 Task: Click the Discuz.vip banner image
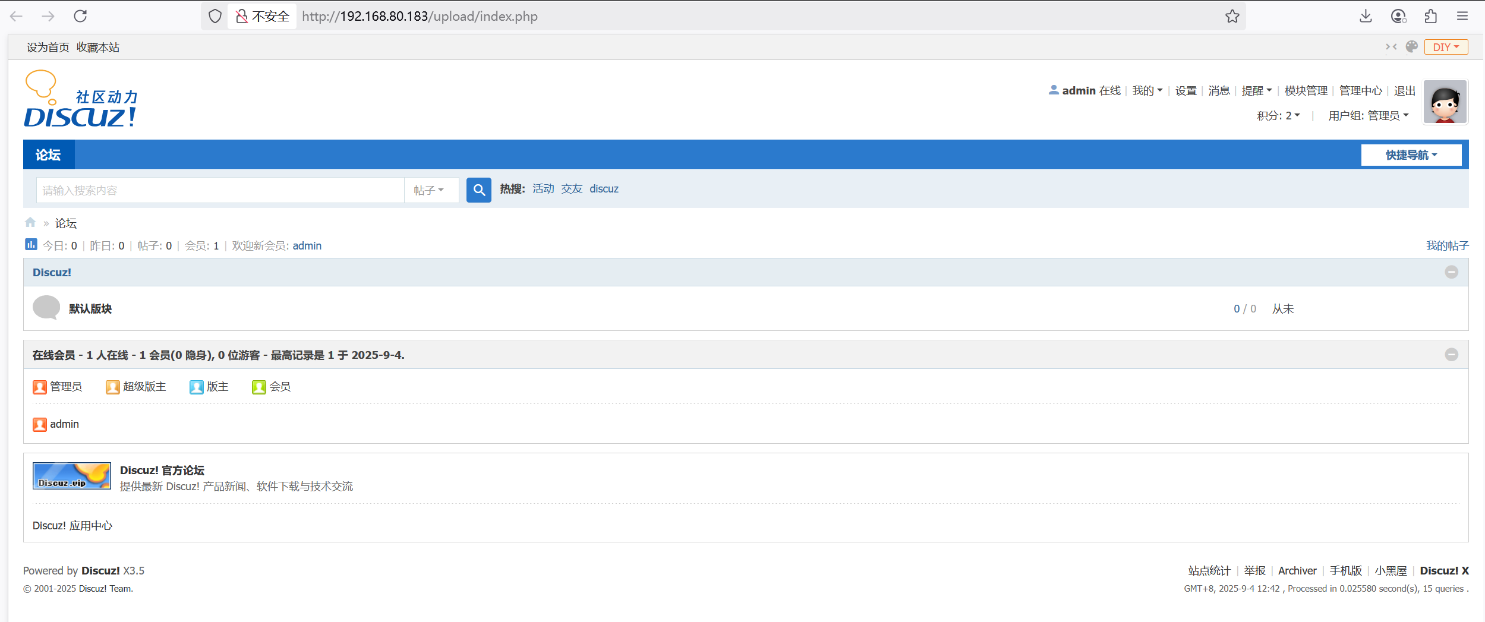(x=72, y=476)
